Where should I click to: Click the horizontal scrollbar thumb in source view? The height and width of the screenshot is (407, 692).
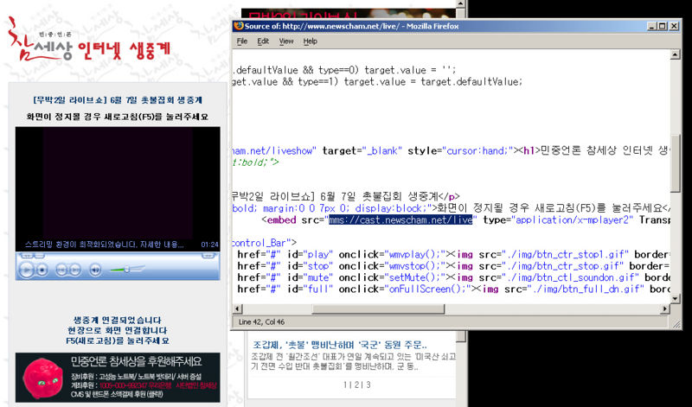click(378, 308)
